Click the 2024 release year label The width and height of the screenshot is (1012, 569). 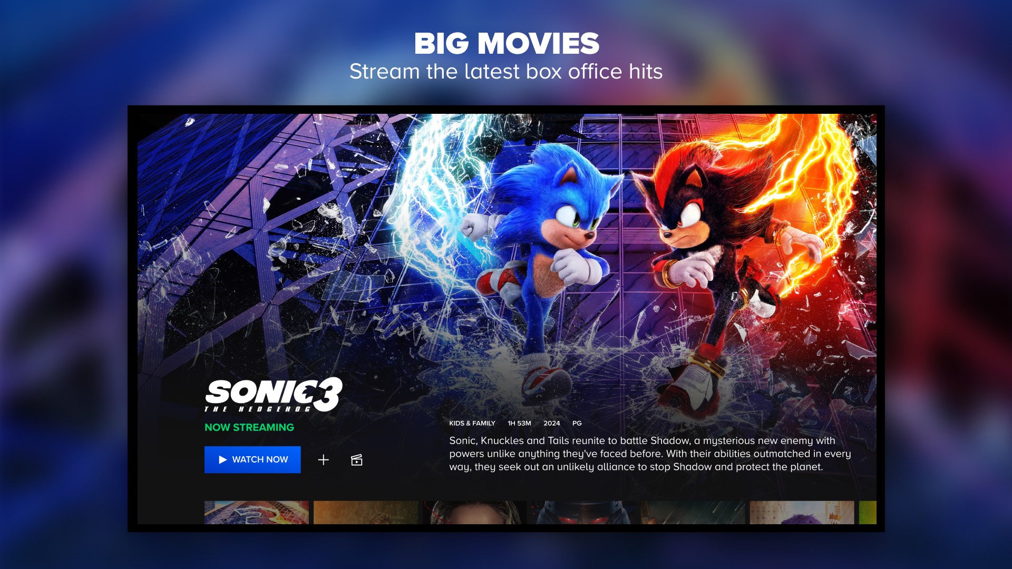(552, 423)
